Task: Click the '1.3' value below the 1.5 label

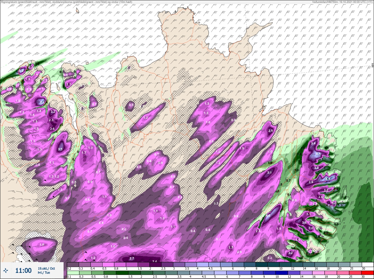Action: click(x=206, y=113)
